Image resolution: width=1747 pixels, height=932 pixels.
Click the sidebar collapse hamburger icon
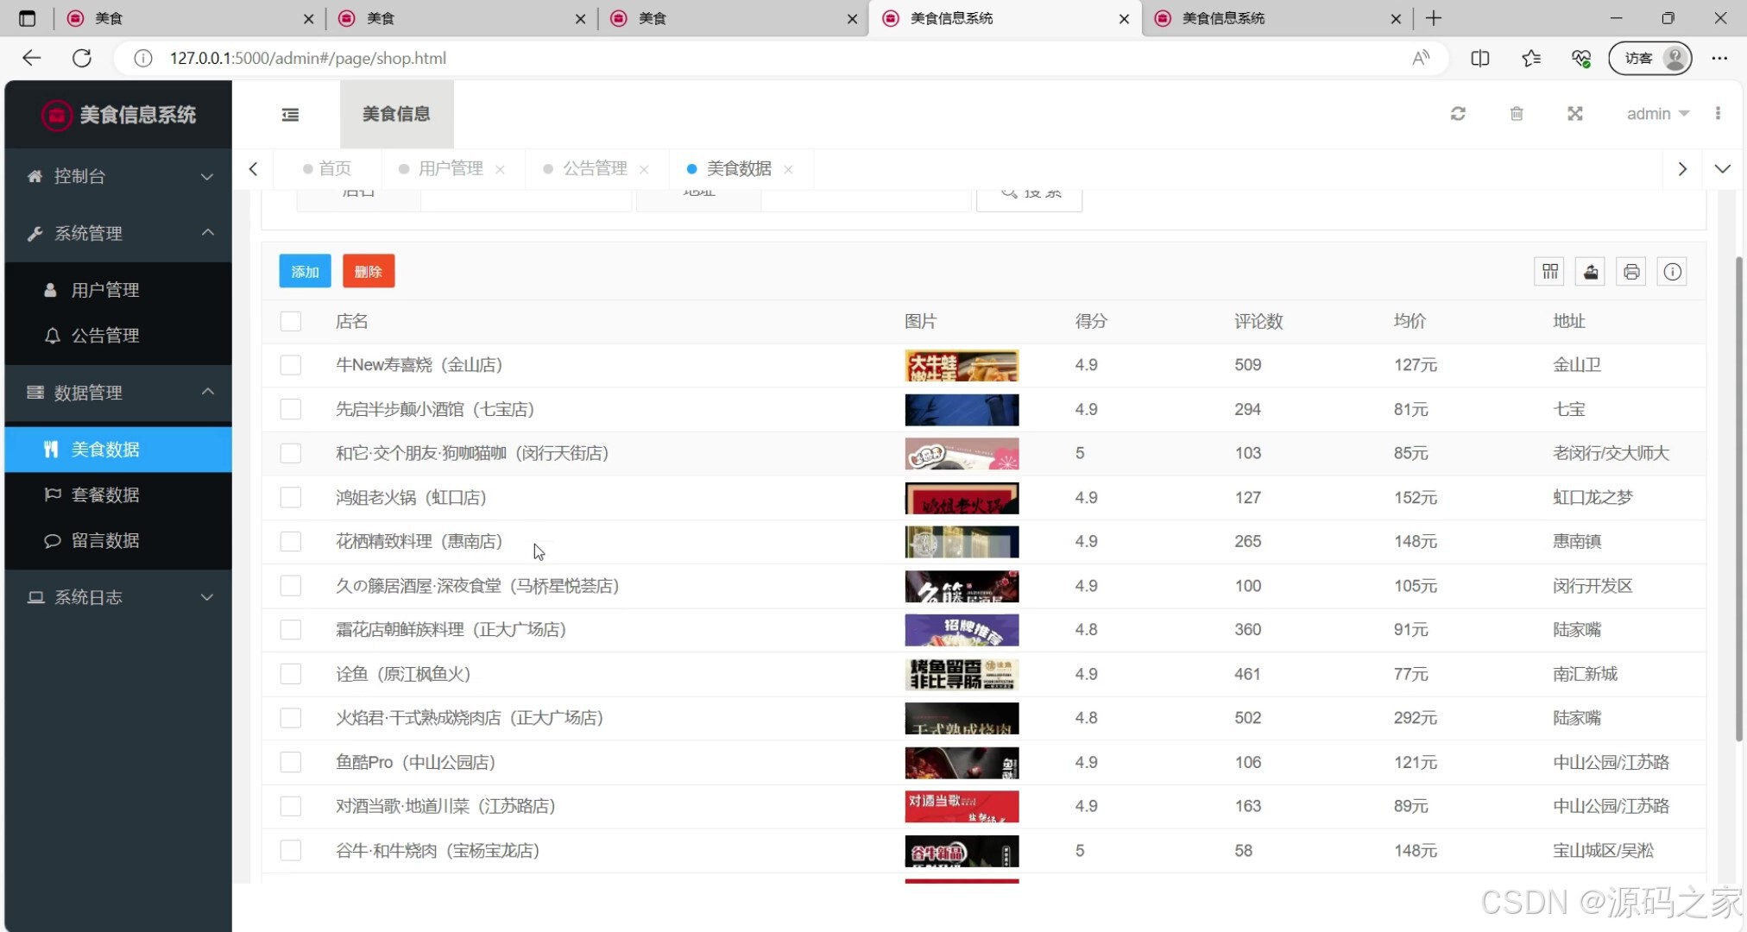(290, 114)
